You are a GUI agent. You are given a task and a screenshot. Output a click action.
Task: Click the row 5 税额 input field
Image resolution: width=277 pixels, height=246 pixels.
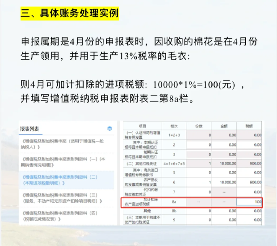click(x=249, y=172)
